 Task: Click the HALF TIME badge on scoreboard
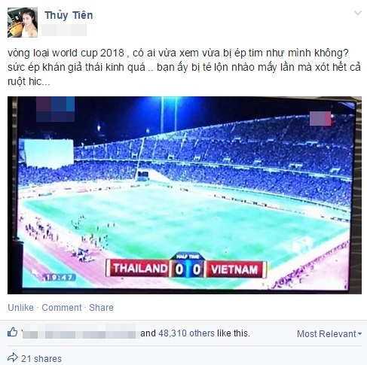coord(188,257)
